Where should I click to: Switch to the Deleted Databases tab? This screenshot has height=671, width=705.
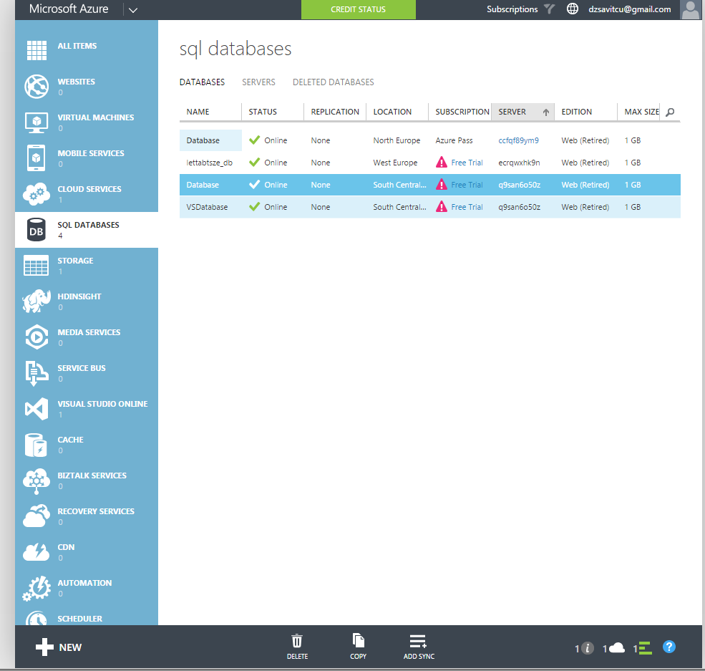[x=333, y=82]
